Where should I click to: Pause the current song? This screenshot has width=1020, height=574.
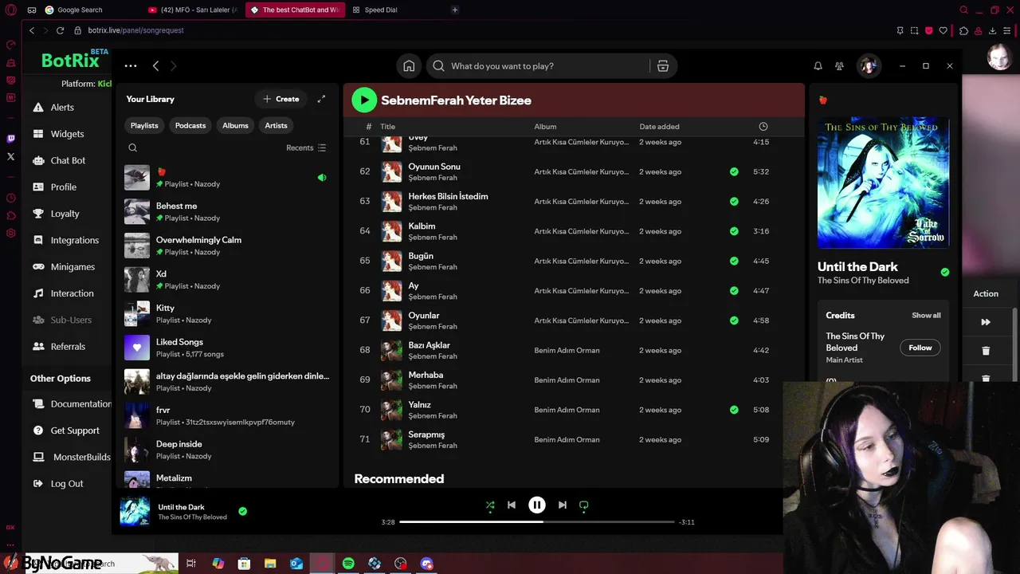pyautogui.click(x=537, y=505)
